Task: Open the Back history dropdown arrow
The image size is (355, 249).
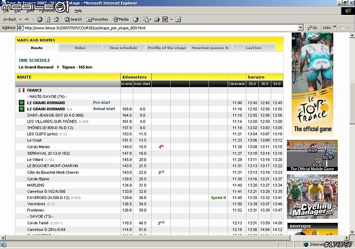Action: point(20,19)
